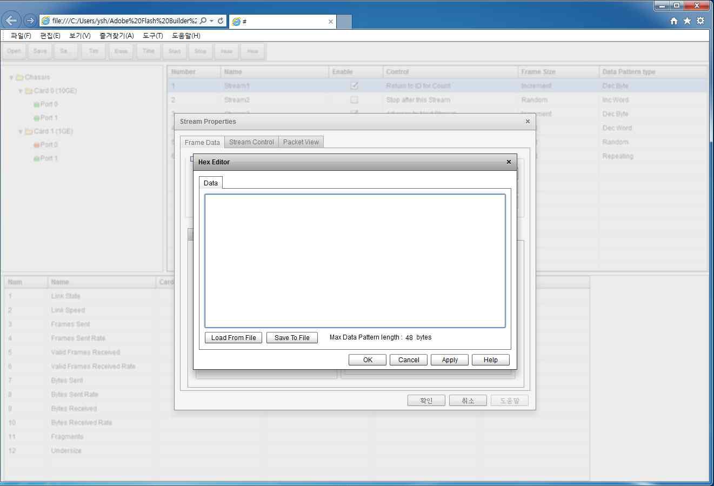Click the Start toolbar button
The width and height of the screenshot is (714, 486).
click(175, 51)
